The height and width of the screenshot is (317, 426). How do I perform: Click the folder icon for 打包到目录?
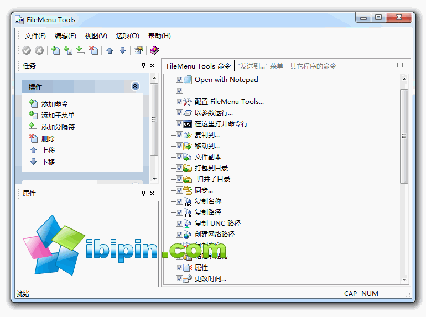click(188, 168)
